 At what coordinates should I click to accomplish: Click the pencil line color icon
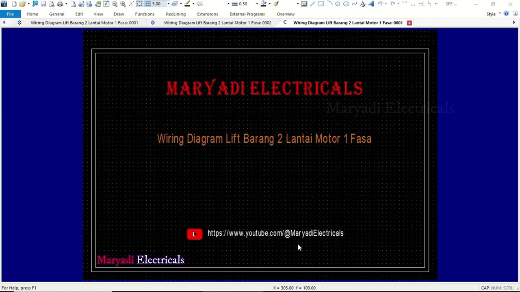[187, 4]
